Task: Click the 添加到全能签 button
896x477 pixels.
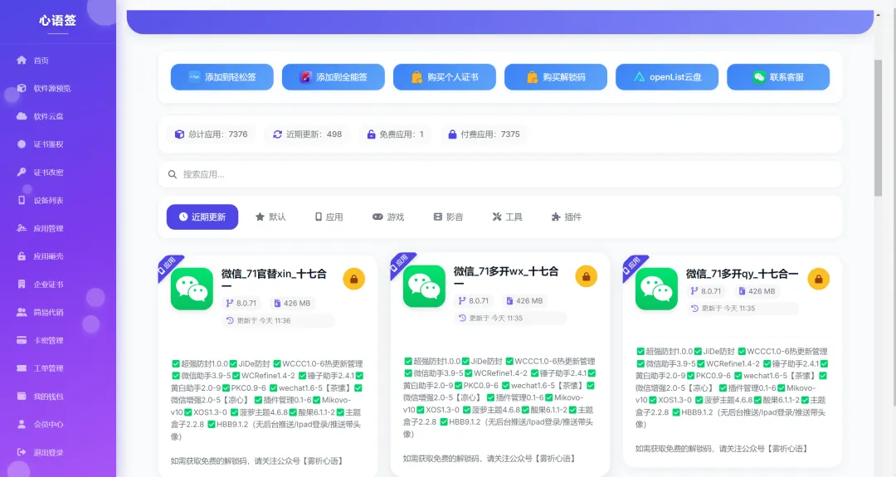Action: pos(334,77)
